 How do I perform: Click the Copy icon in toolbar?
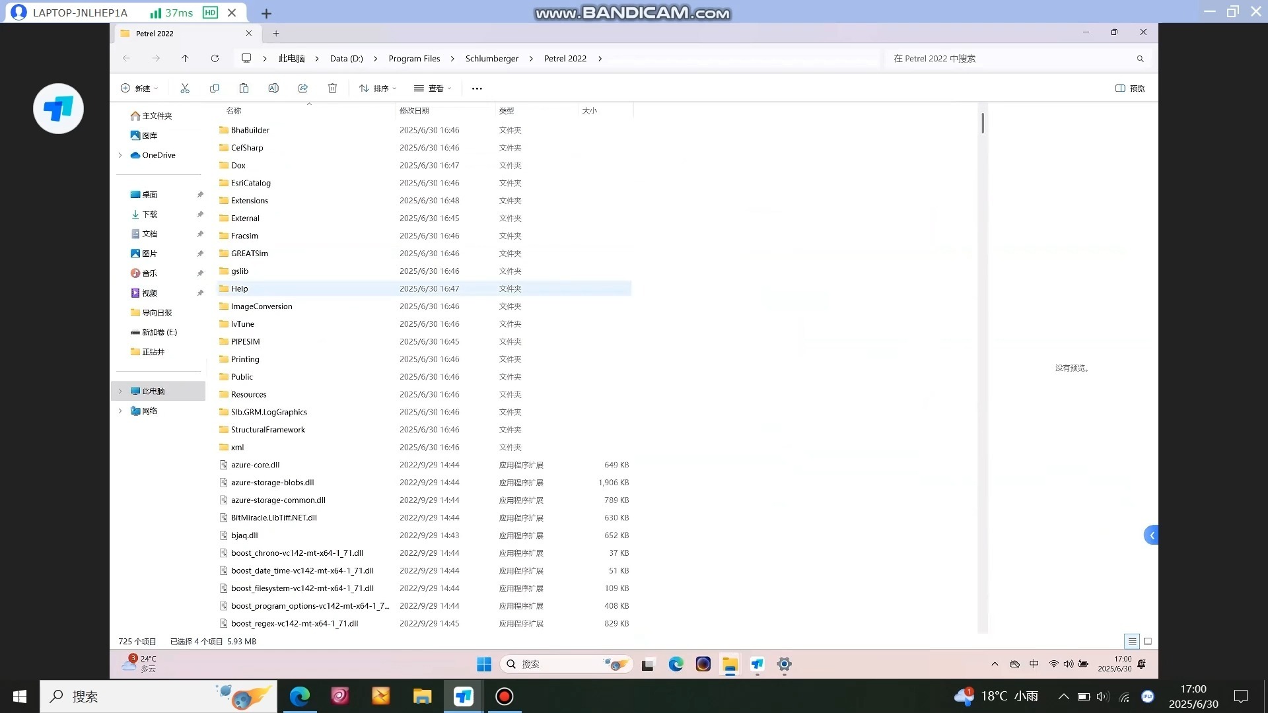click(x=214, y=88)
